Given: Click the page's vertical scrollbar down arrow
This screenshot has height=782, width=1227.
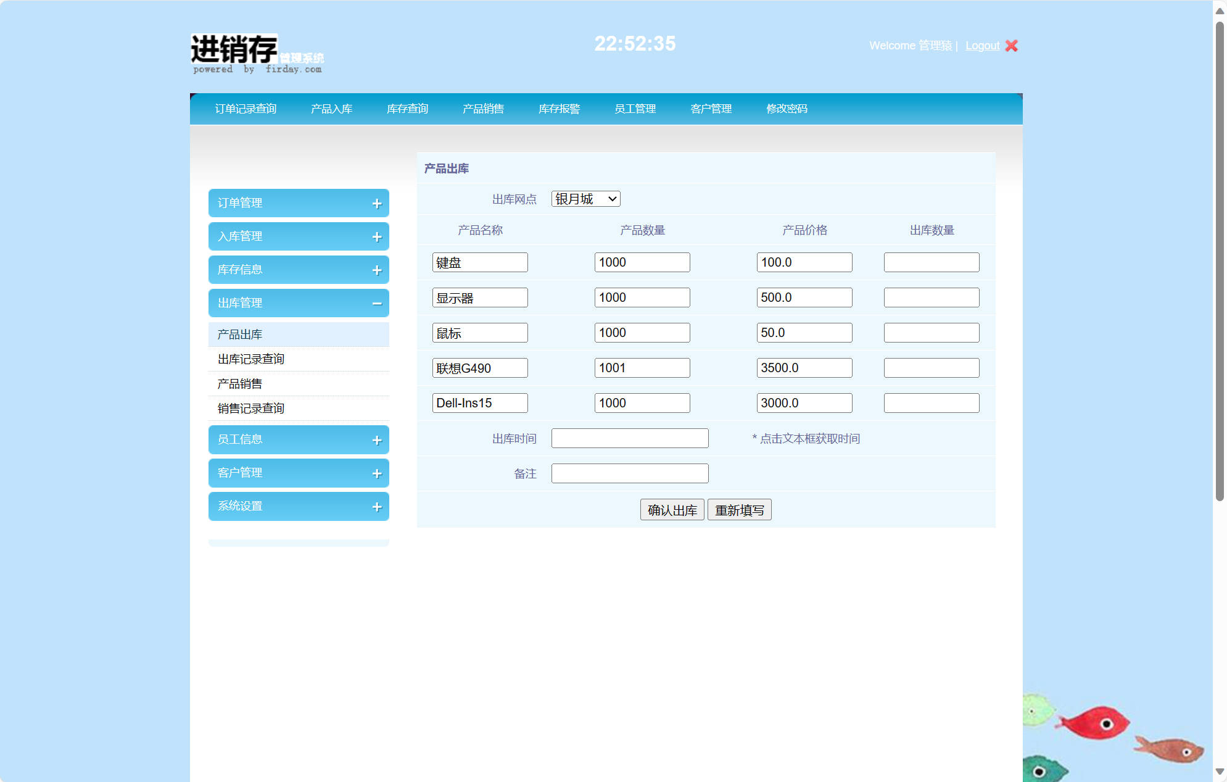Looking at the screenshot, I should click(1220, 772).
